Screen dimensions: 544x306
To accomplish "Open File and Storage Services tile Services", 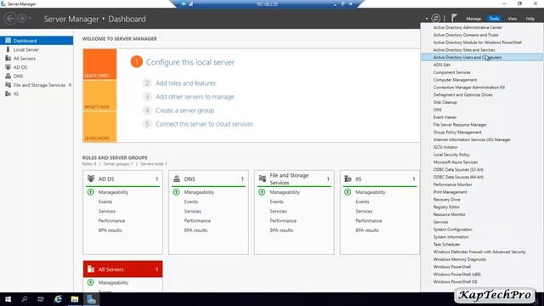I will pyautogui.click(x=278, y=211).
